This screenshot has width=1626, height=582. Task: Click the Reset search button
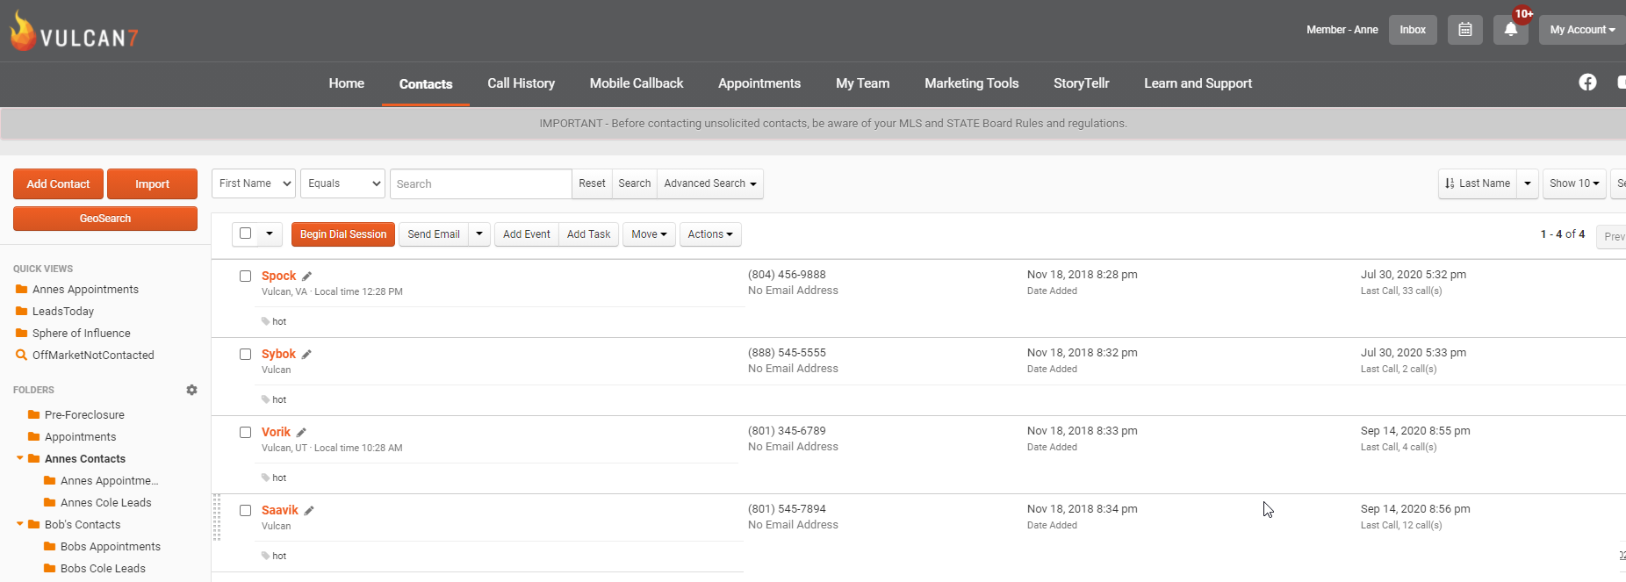592,183
